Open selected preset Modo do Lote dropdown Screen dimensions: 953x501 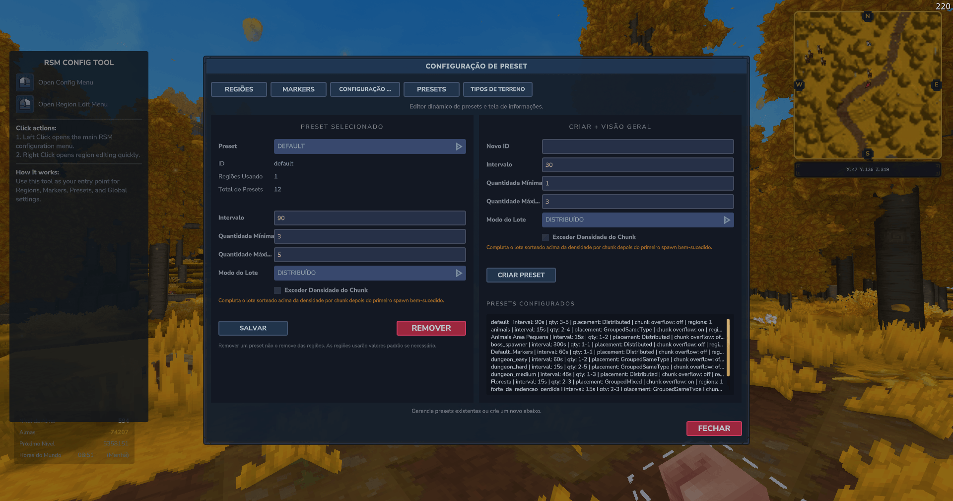(x=370, y=273)
